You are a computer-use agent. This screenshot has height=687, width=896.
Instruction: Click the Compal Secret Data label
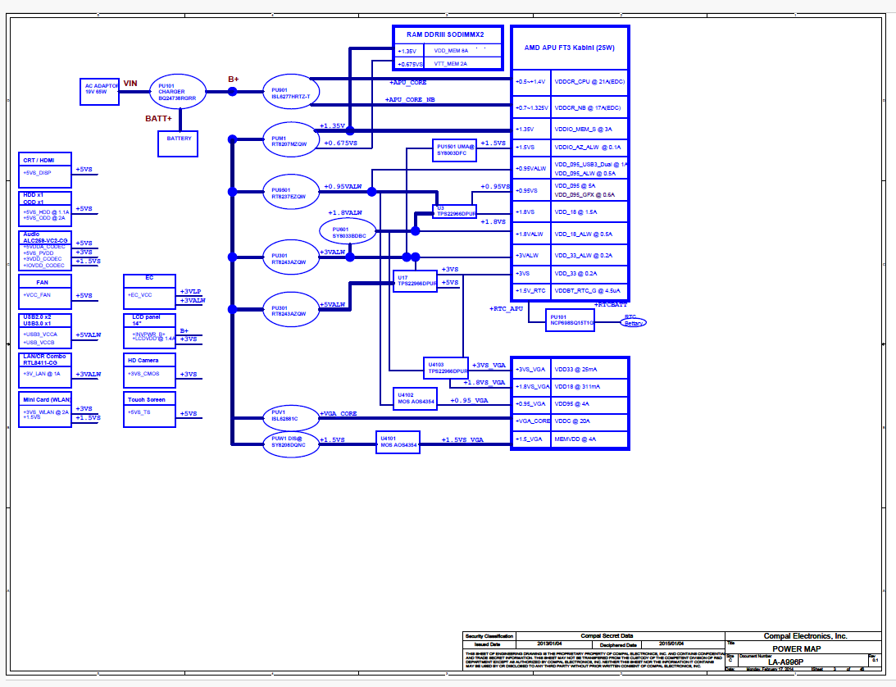607,635
